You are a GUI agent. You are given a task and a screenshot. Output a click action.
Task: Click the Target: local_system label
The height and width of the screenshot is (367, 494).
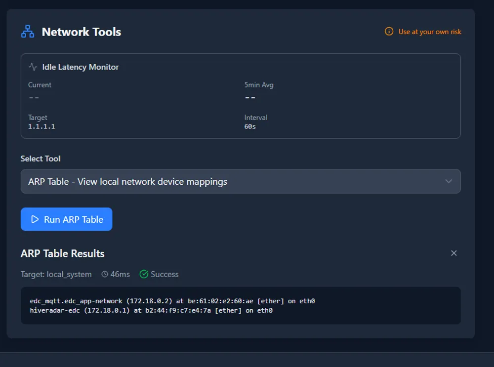point(56,274)
